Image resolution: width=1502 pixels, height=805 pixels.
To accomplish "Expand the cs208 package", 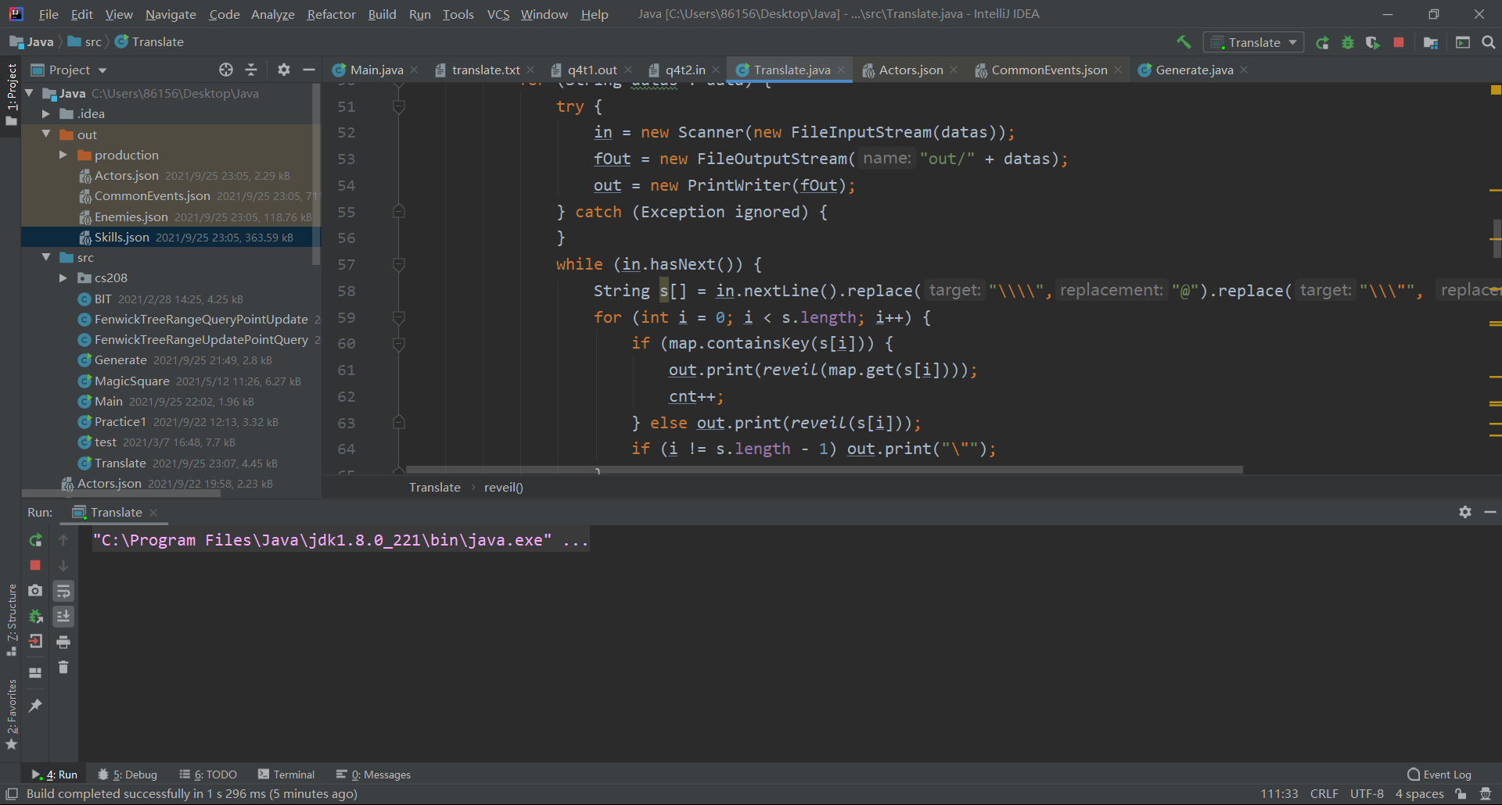I will [63, 277].
